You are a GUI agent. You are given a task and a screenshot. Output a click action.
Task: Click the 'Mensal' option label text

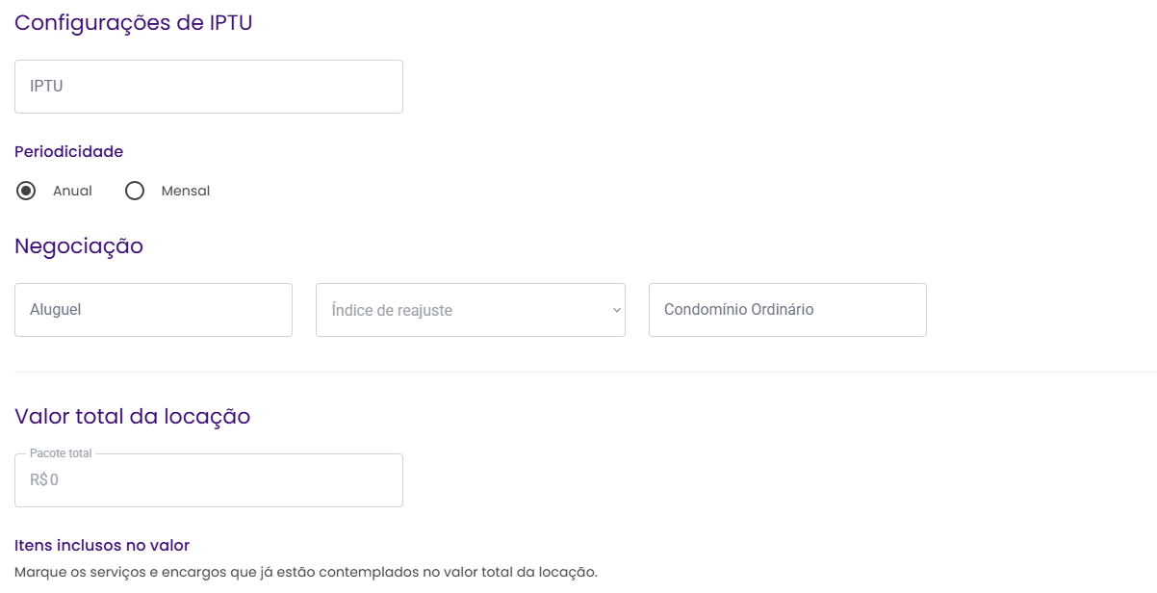pyautogui.click(x=186, y=191)
